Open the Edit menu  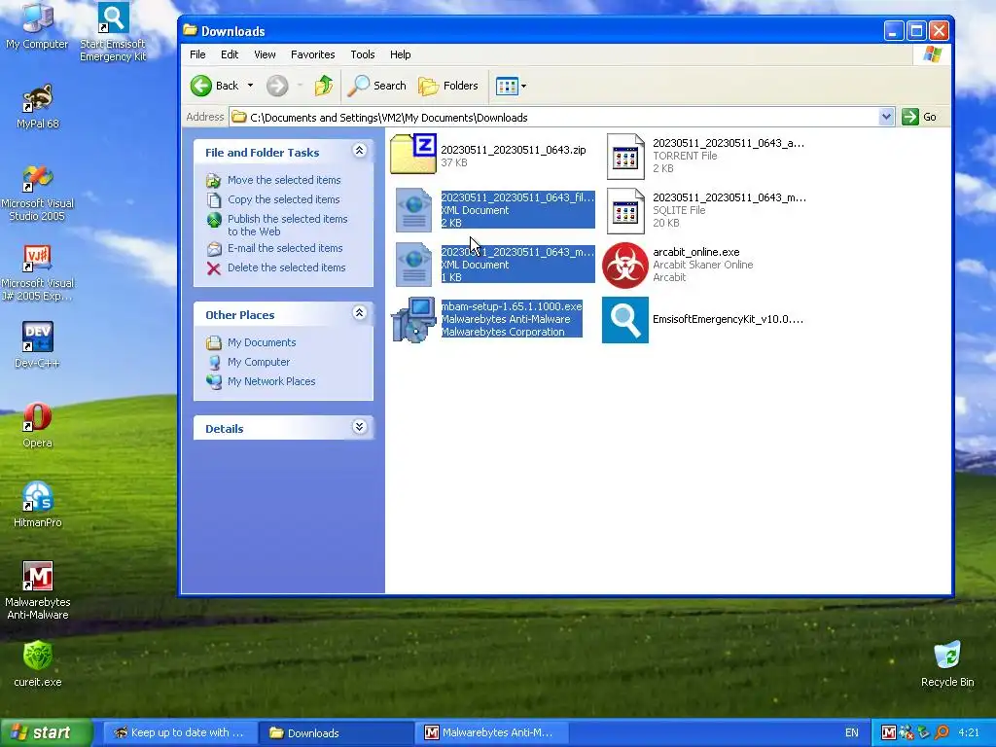(x=230, y=54)
